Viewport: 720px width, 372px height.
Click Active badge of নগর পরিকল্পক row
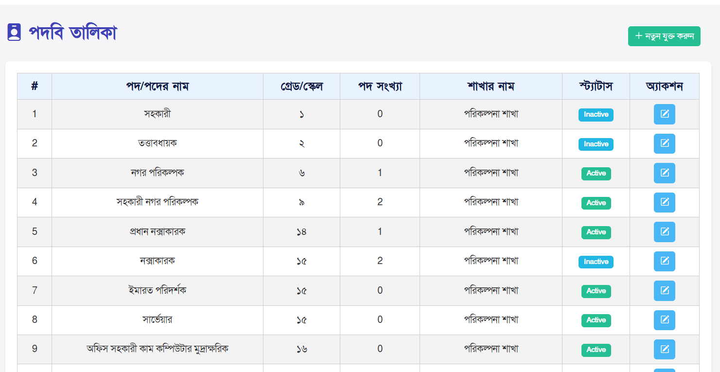tap(596, 174)
